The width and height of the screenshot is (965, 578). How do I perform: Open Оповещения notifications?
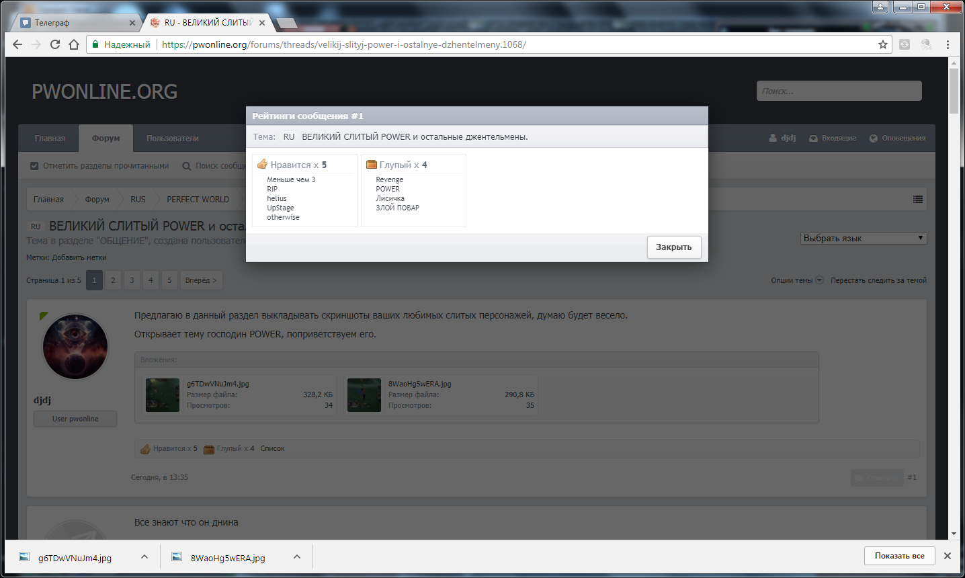[897, 138]
